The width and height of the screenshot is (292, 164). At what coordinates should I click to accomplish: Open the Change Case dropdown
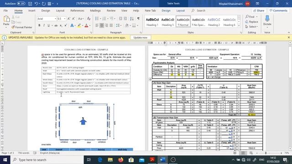point(81,19)
